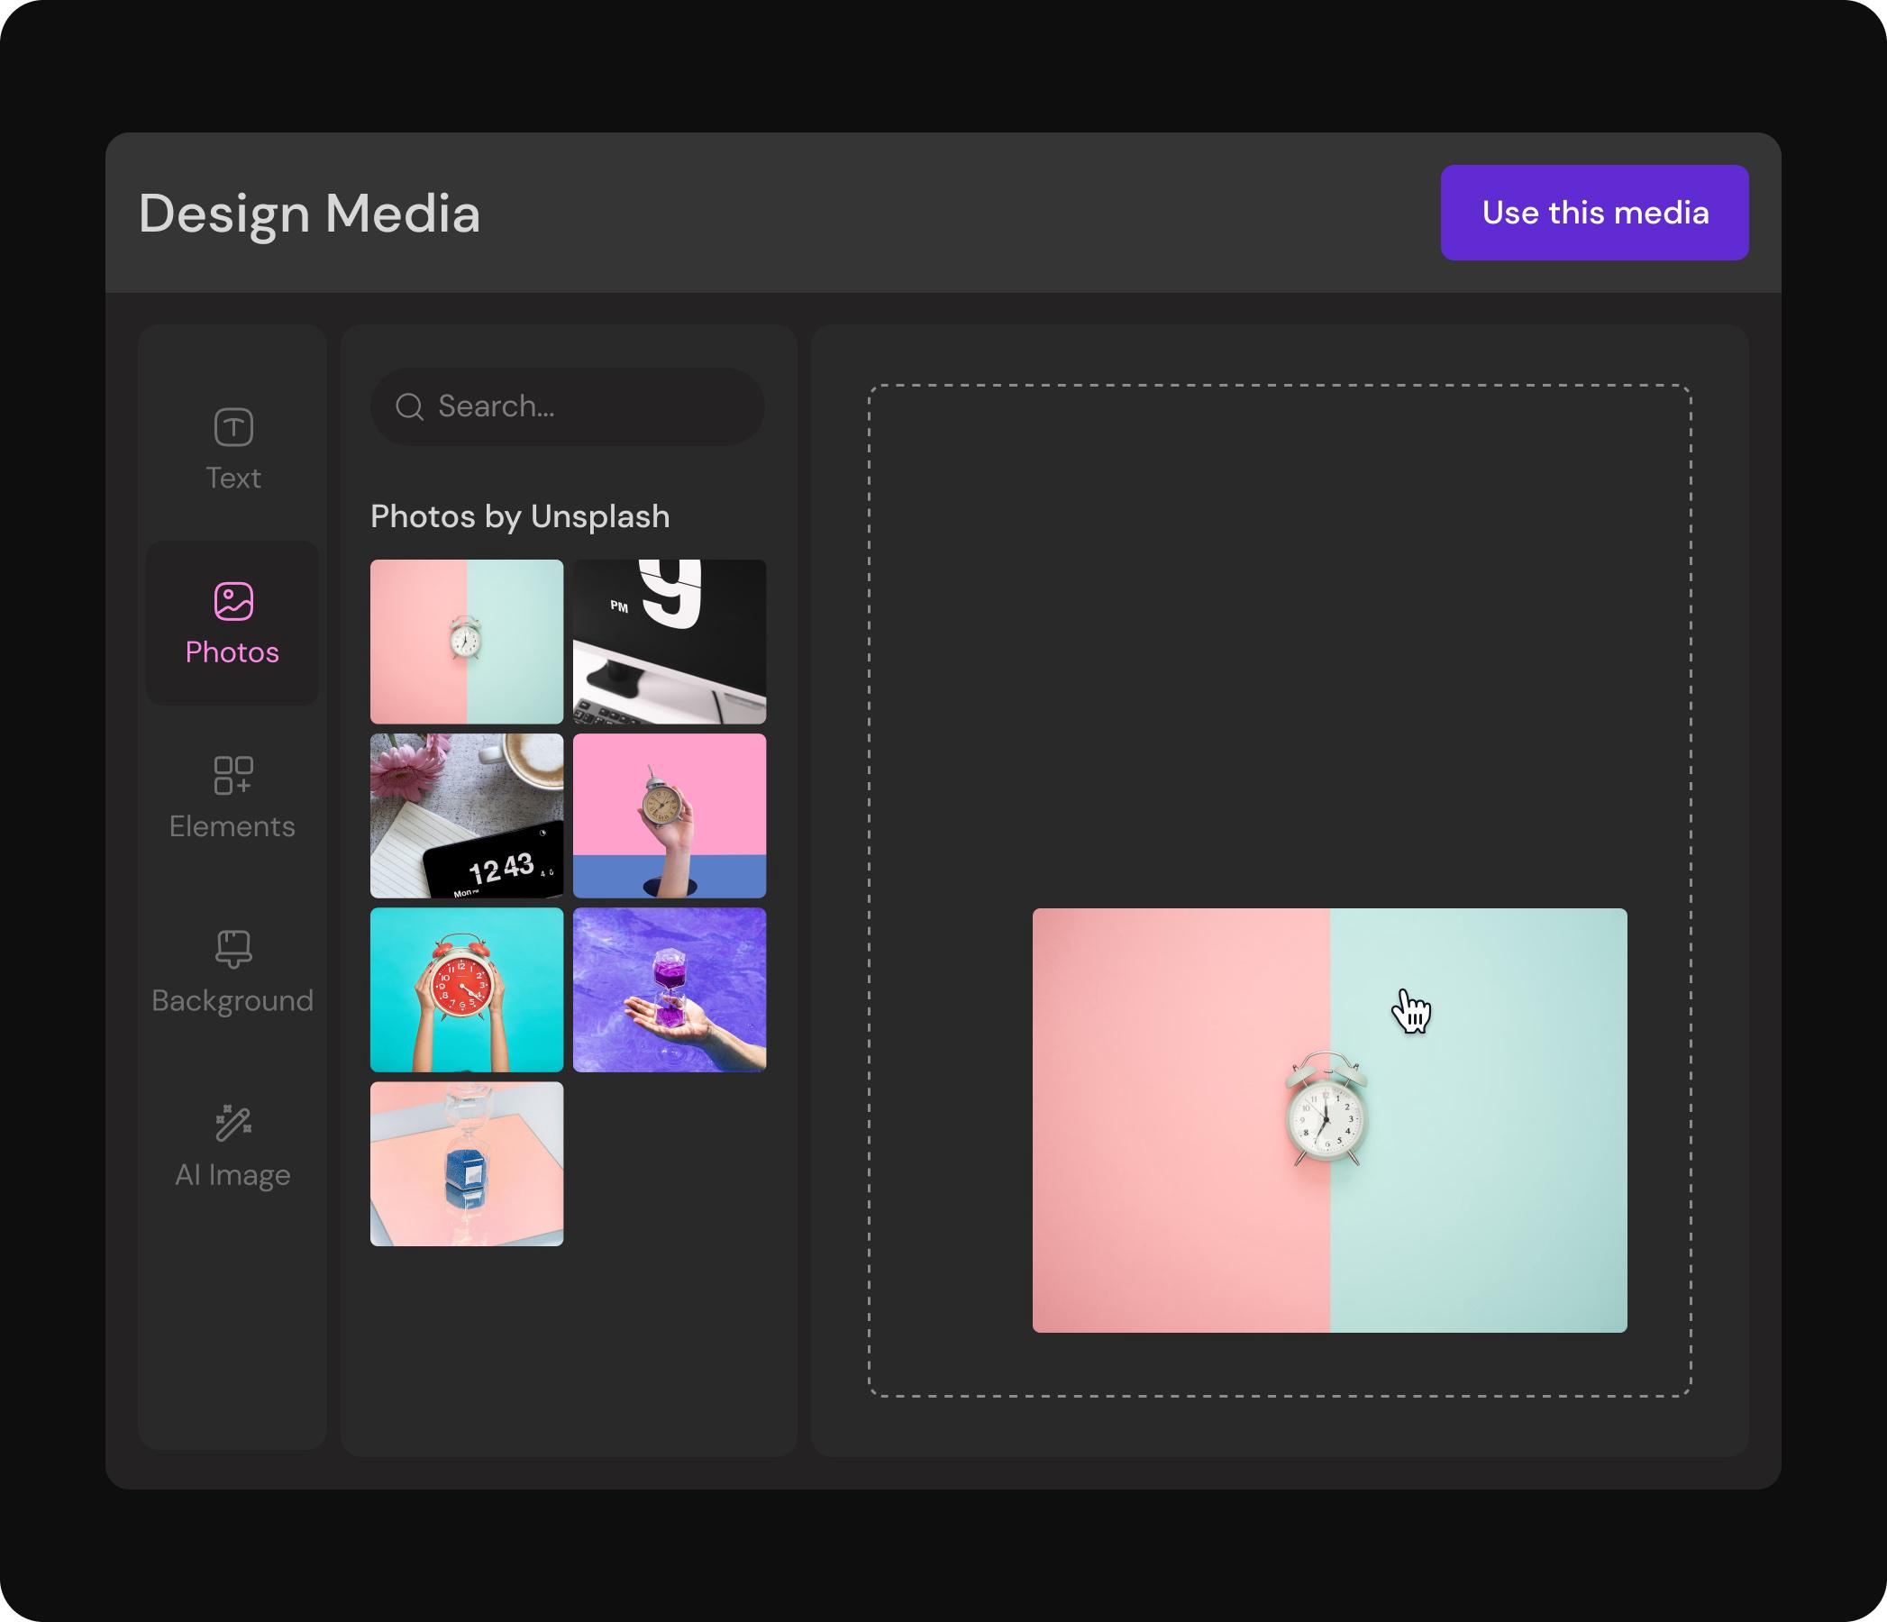Viewport: 1887px width, 1622px height.
Task: Pick the purple hourglass thumbnail
Action: (670, 989)
